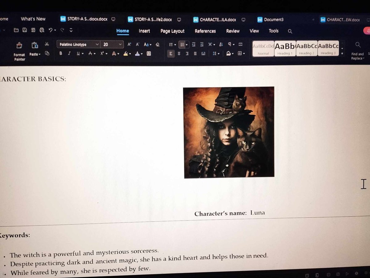370x278 pixels.
Task: Save the document from quick access toolbar
Action: (x=25, y=30)
